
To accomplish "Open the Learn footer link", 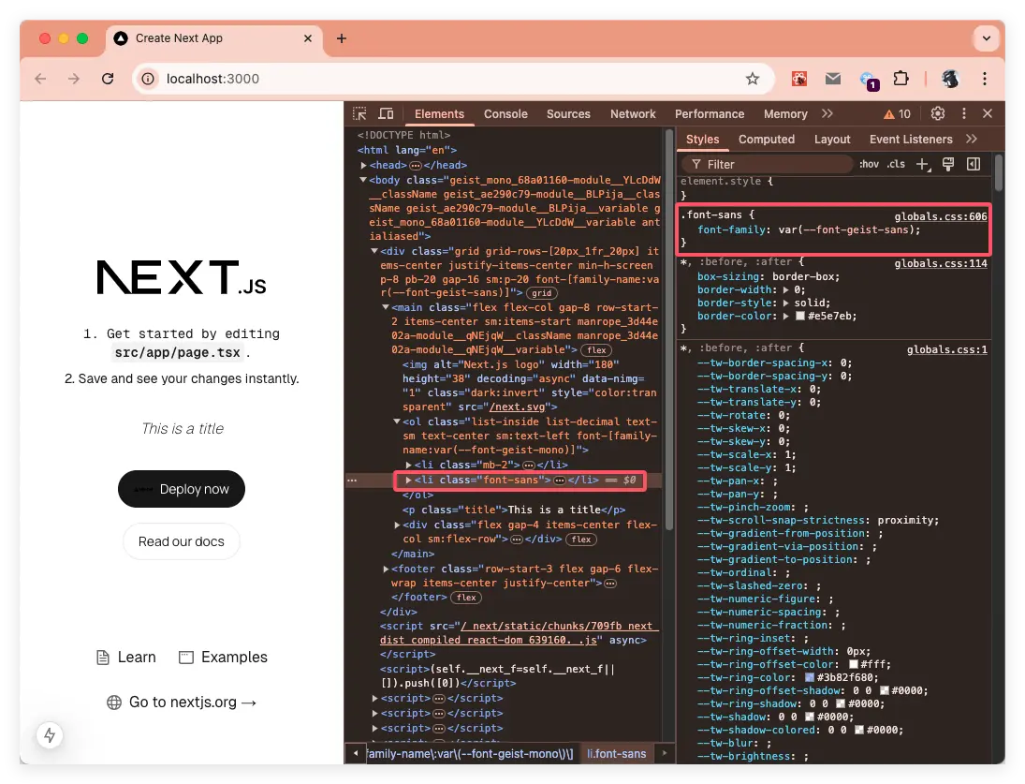I will [126, 658].
